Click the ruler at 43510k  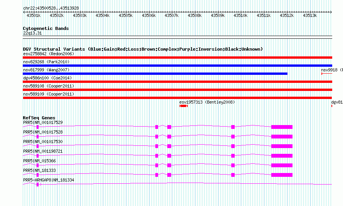(x=240, y=15)
